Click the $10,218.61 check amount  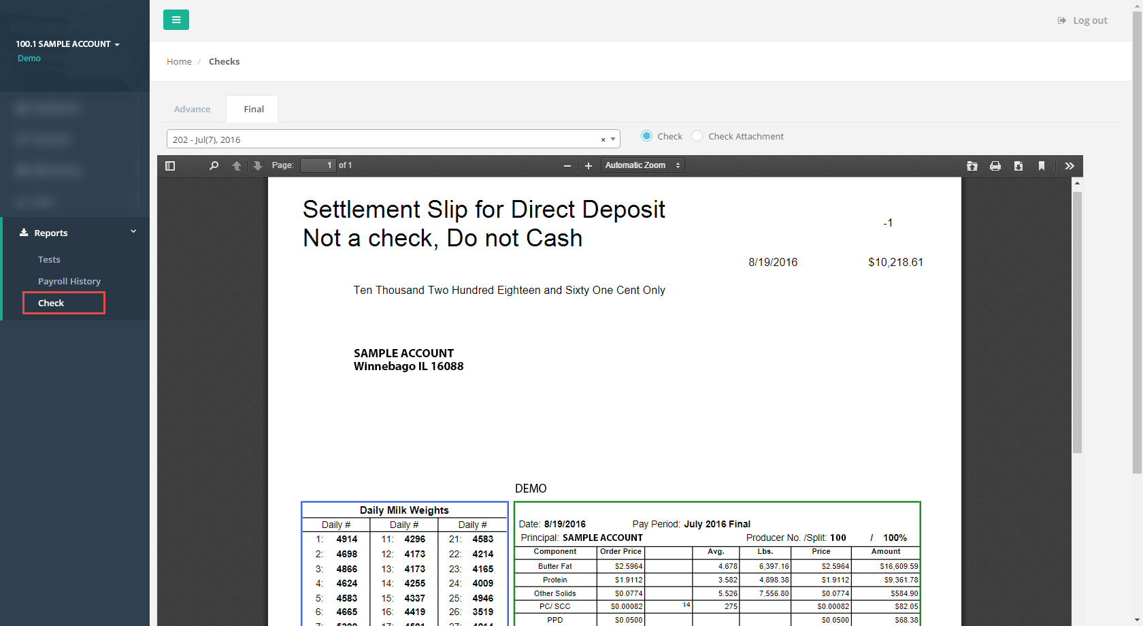(x=895, y=262)
